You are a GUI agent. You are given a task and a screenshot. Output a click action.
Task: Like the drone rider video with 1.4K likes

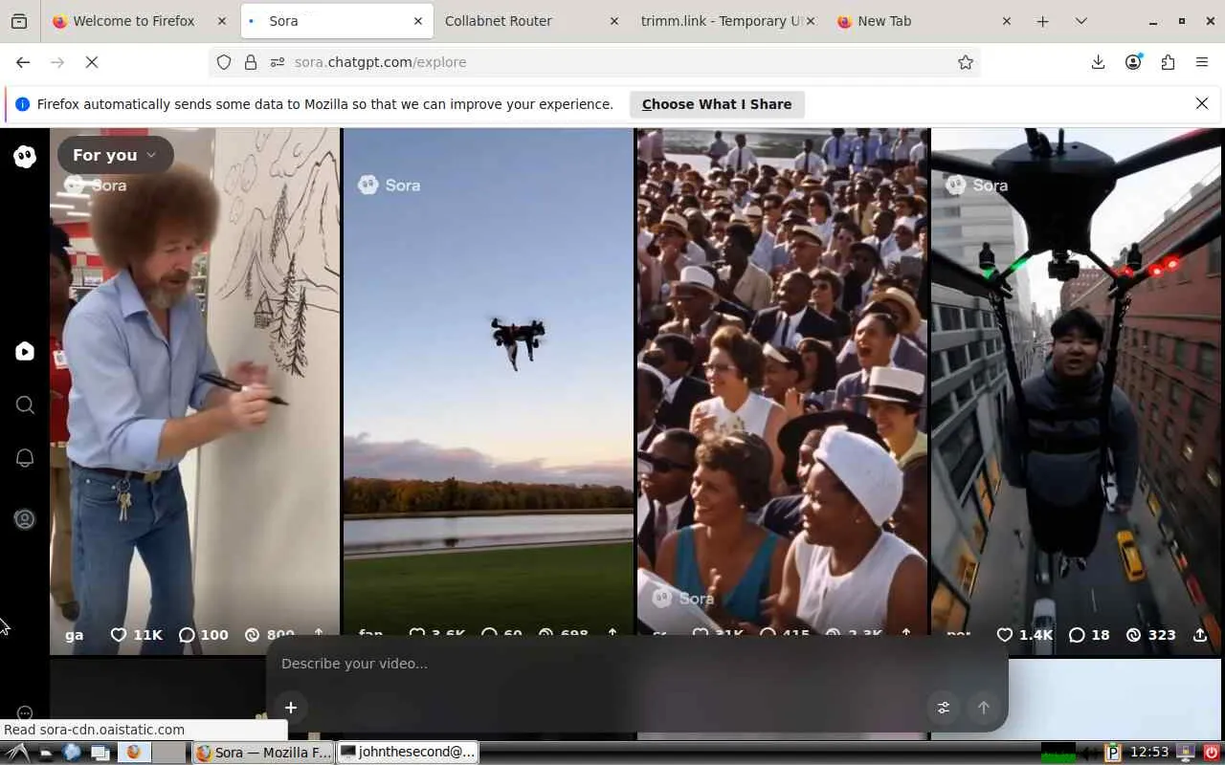point(1025,635)
